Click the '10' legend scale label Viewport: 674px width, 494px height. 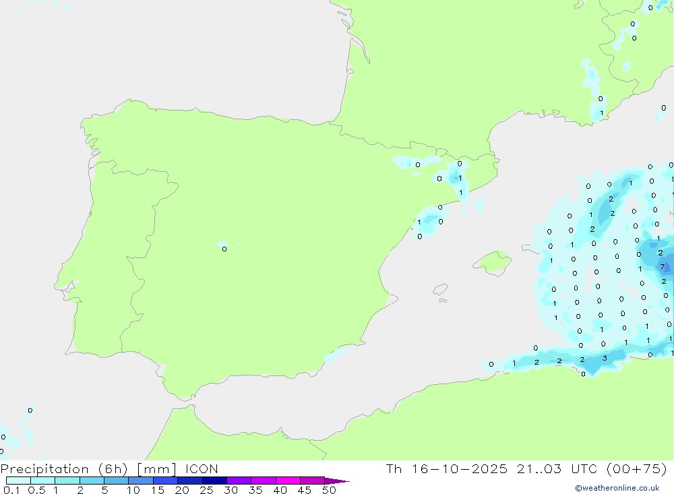[x=133, y=490]
